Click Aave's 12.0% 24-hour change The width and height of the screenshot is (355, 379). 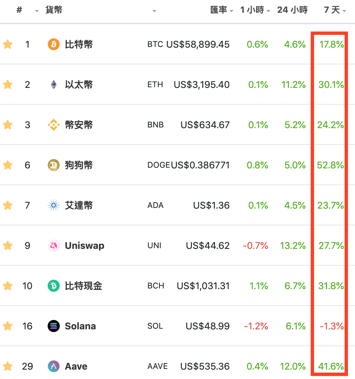coord(293,367)
